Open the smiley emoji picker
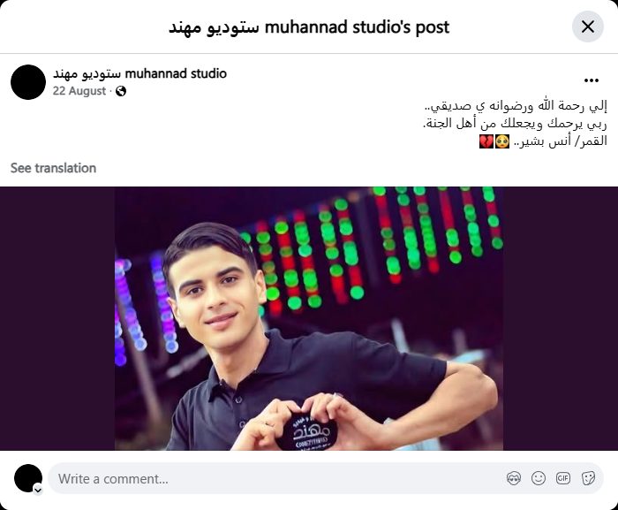This screenshot has width=618, height=510. 539,478
